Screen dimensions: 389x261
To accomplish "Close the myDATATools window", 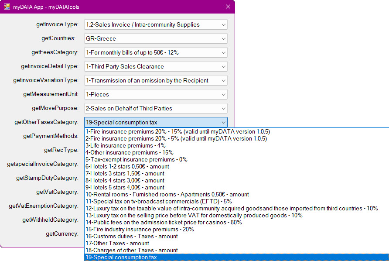I will coord(228,7).
